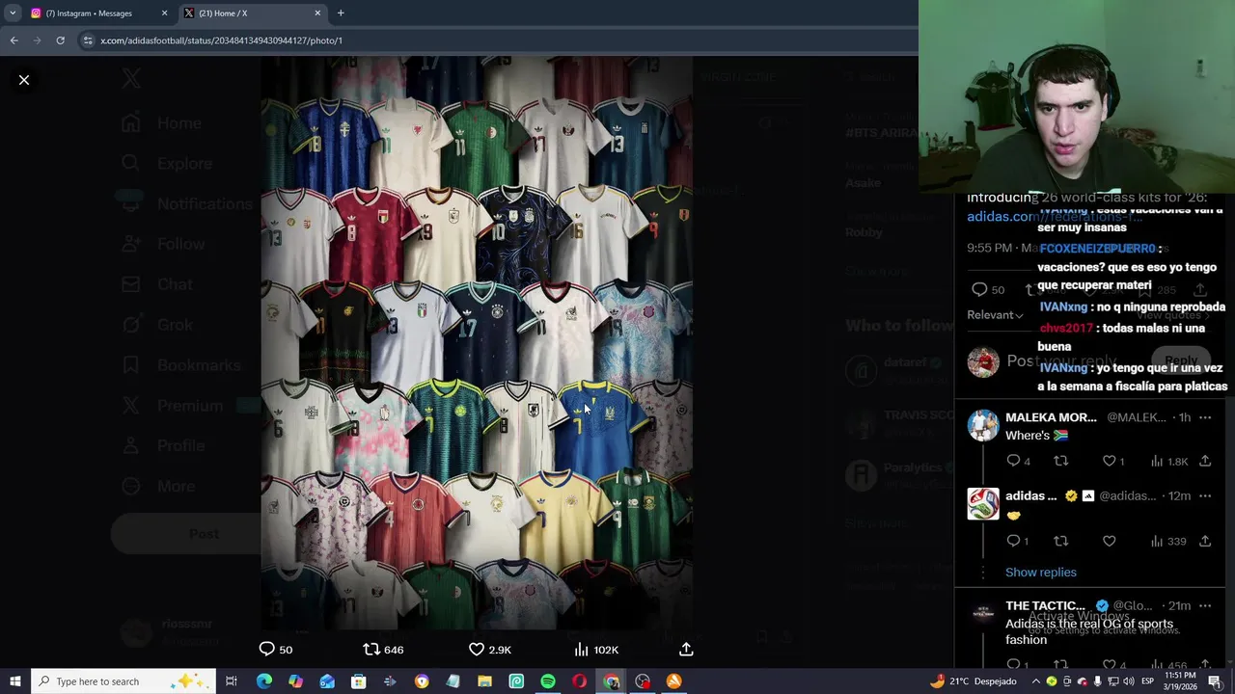View site information icon in address bar
This screenshot has width=1235, height=694.
point(88,40)
